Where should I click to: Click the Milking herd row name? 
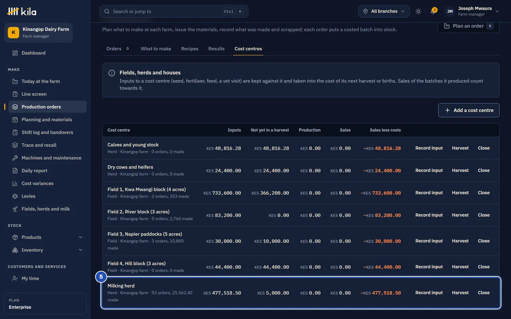tap(121, 286)
